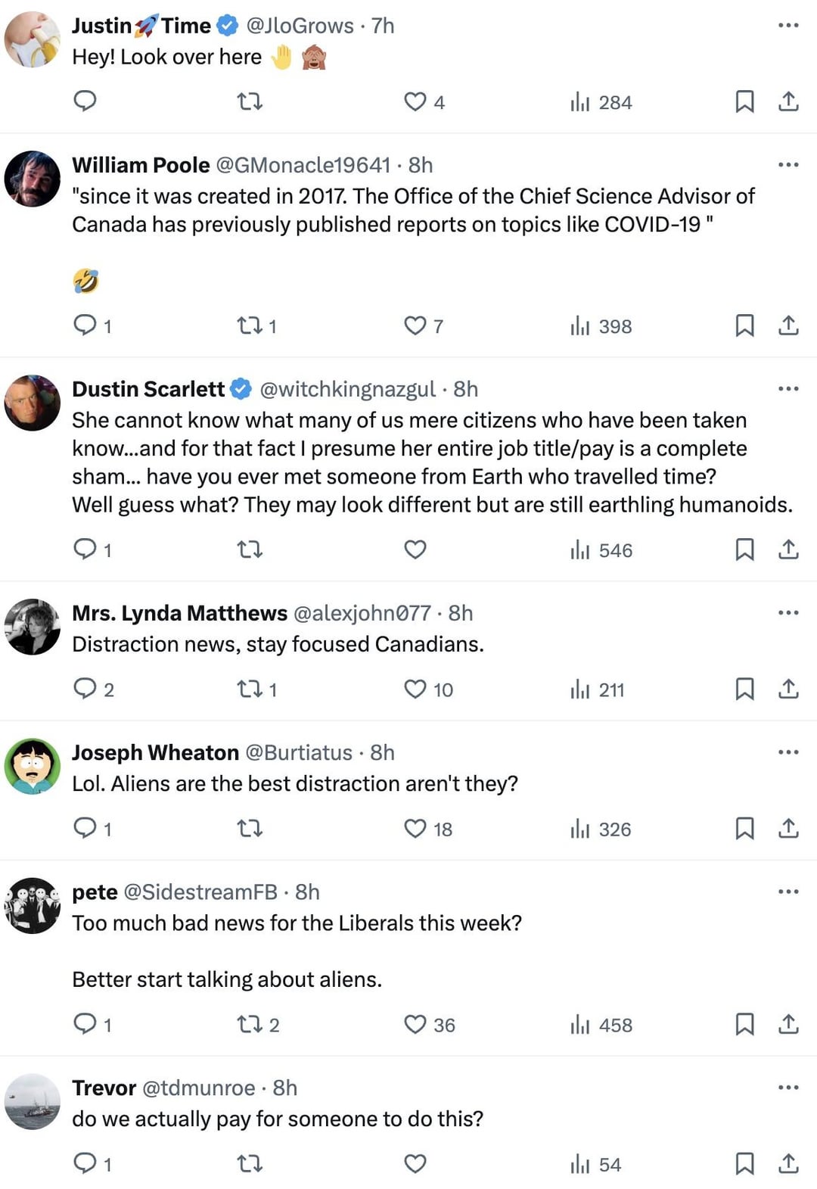Expand more options on Justin Time's tweet
The width and height of the screenshot is (817, 1189).
(788, 26)
